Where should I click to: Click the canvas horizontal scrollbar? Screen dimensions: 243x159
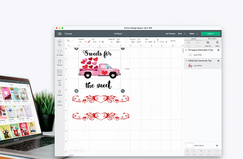click(x=71, y=155)
